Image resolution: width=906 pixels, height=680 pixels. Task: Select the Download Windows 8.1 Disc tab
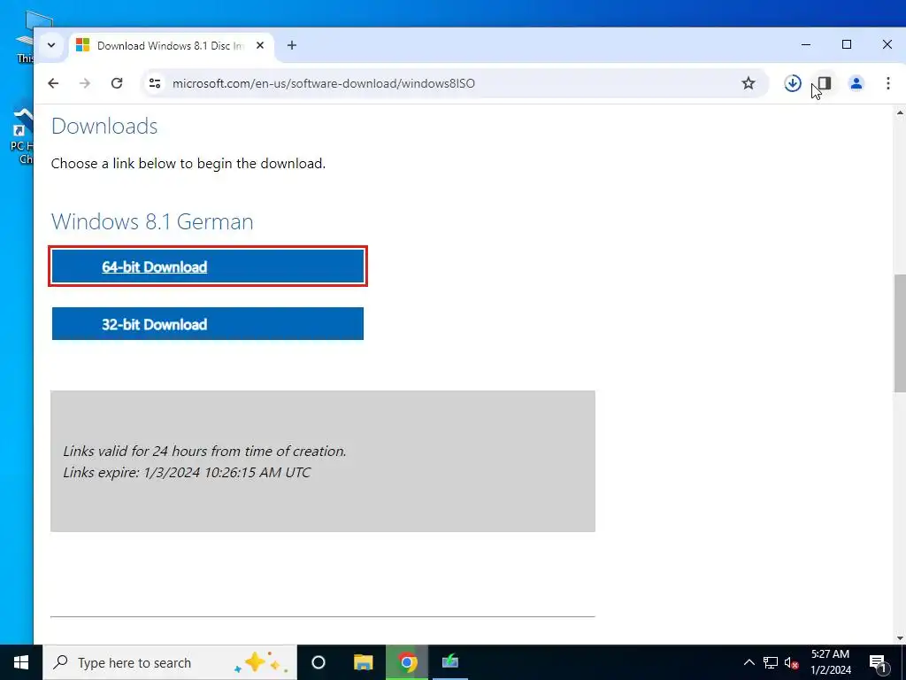(172, 46)
